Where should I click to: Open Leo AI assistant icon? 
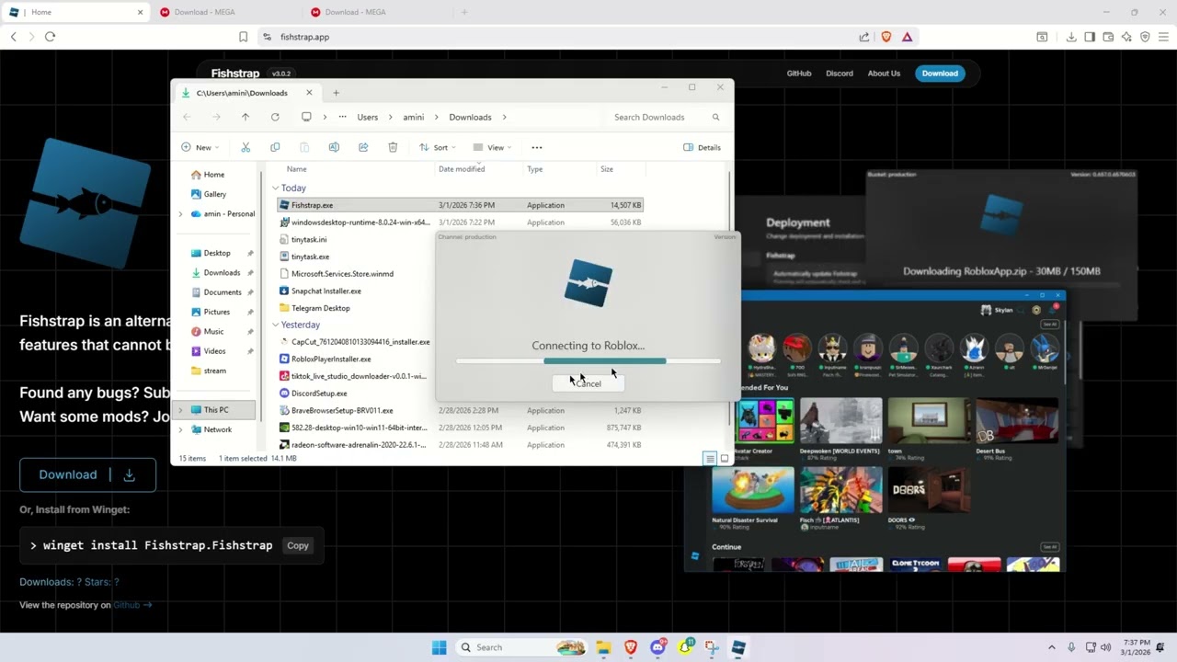pos(1126,37)
